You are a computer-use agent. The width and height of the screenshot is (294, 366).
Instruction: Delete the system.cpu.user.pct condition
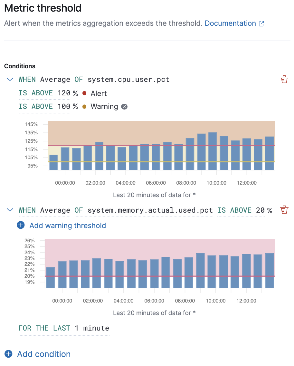pos(284,80)
